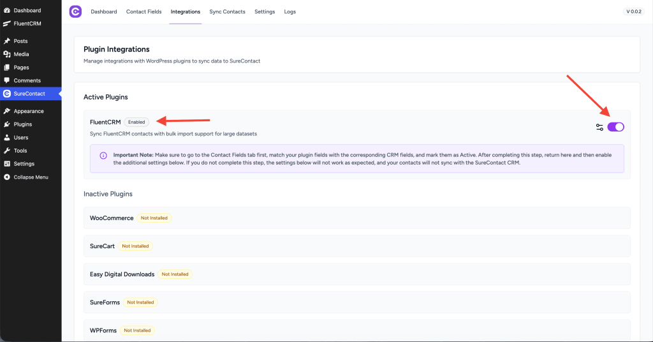The height and width of the screenshot is (342, 653).
Task: Open the Logs tab
Action: tap(290, 11)
